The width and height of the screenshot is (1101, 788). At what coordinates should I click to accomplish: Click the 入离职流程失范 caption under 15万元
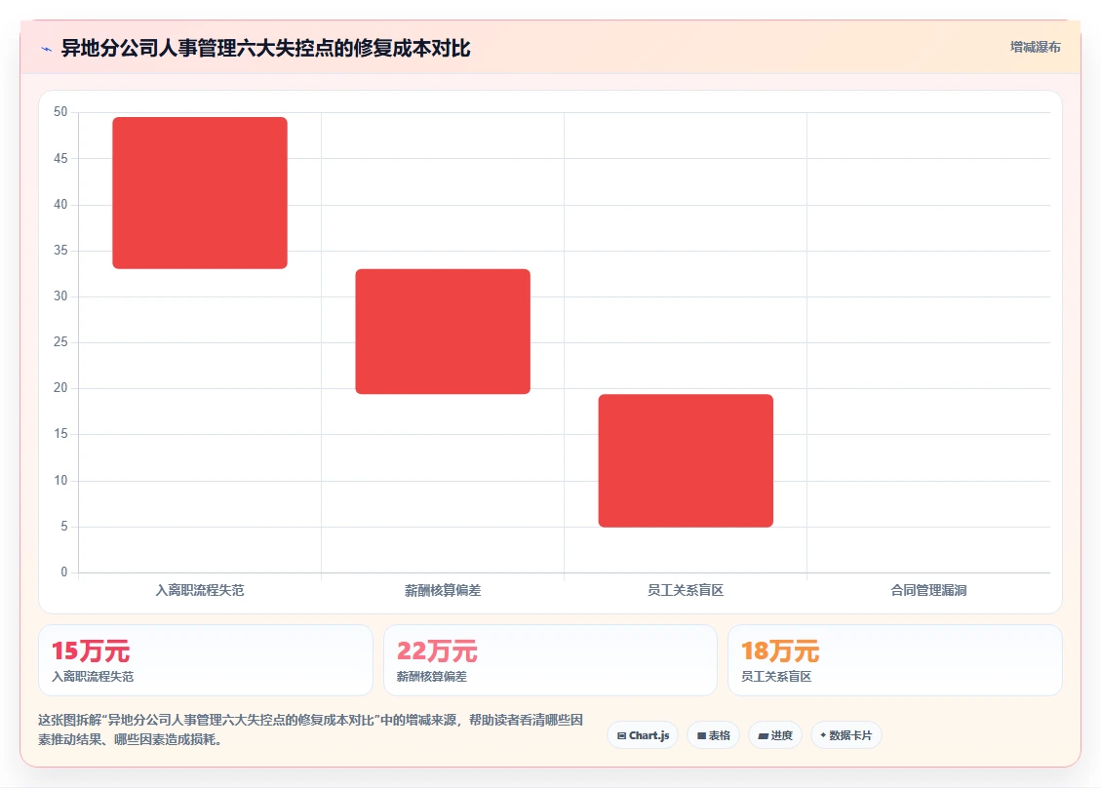[93, 677]
